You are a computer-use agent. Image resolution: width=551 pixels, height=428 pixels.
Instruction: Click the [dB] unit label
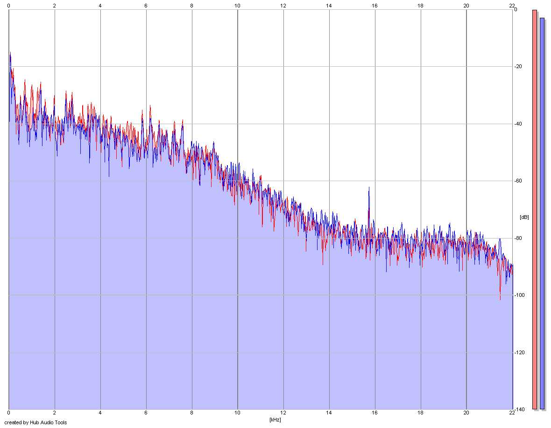(x=524, y=217)
